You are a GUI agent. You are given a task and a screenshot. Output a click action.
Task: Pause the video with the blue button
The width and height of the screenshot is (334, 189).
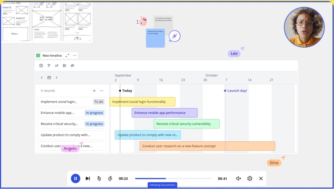point(76,178)
